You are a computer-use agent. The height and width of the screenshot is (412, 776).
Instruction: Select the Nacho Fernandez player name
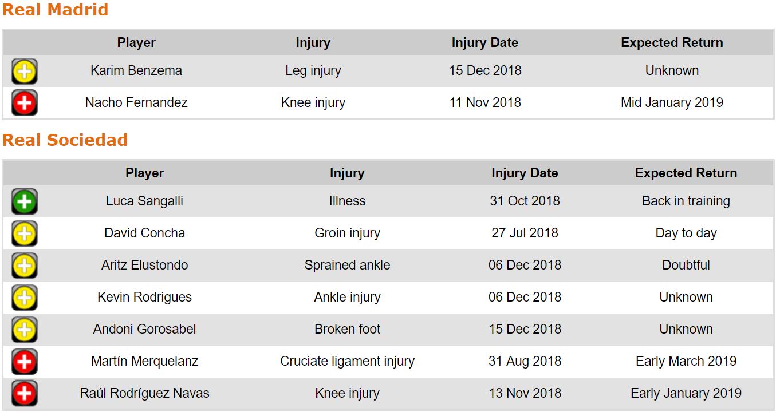point(136,103)
